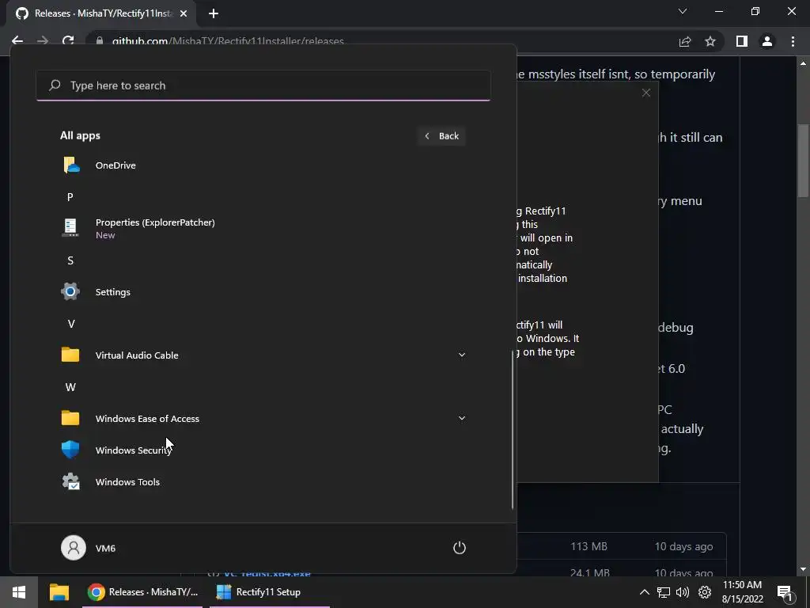Reload the GitHub releases page

(x=68, y=41)
